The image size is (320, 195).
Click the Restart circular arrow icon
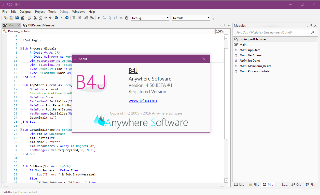click(x=127, y=18)
